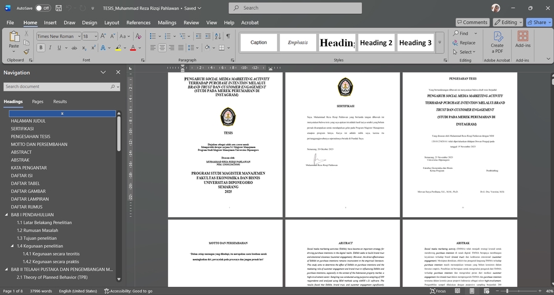The width and height of the screenshot is (554, 295).
Task: Click the red font color button
Action: 133,48
